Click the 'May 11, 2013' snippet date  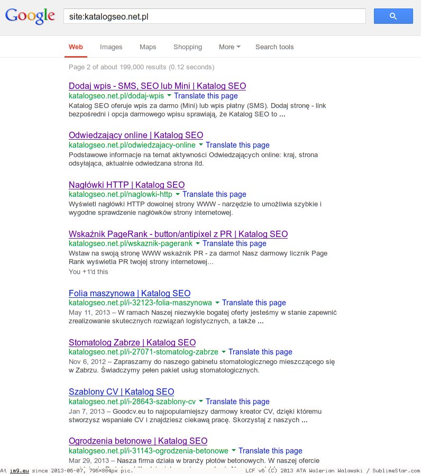click(x=89, y=313)
